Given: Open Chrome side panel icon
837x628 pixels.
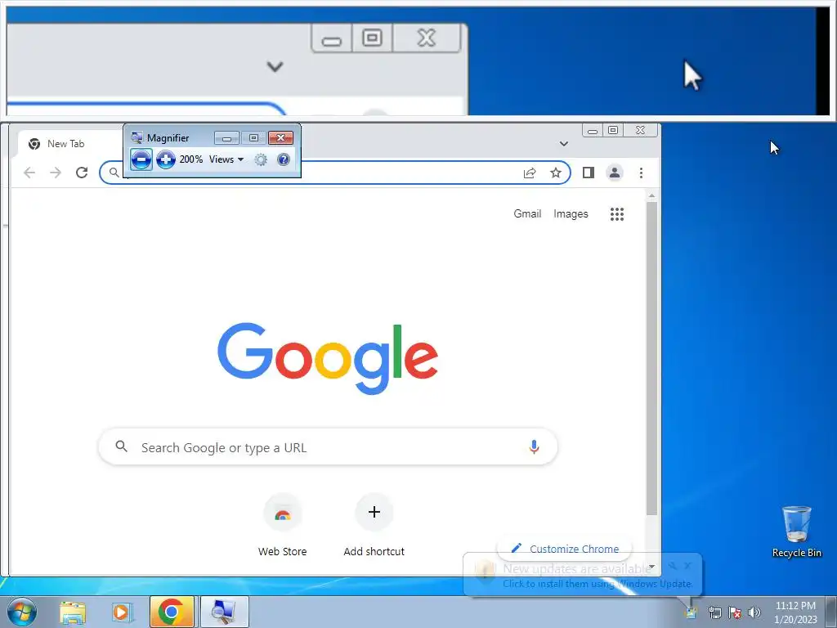Looking at the screenshot, I should pos(589,173).
